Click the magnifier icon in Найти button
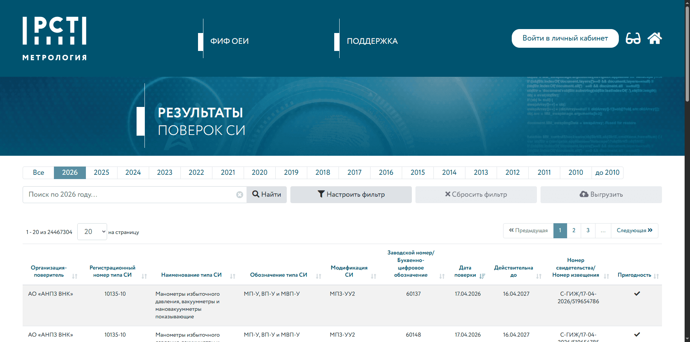Screen dimensions: 690x342 pyautogui.click(x=256, y=194)
